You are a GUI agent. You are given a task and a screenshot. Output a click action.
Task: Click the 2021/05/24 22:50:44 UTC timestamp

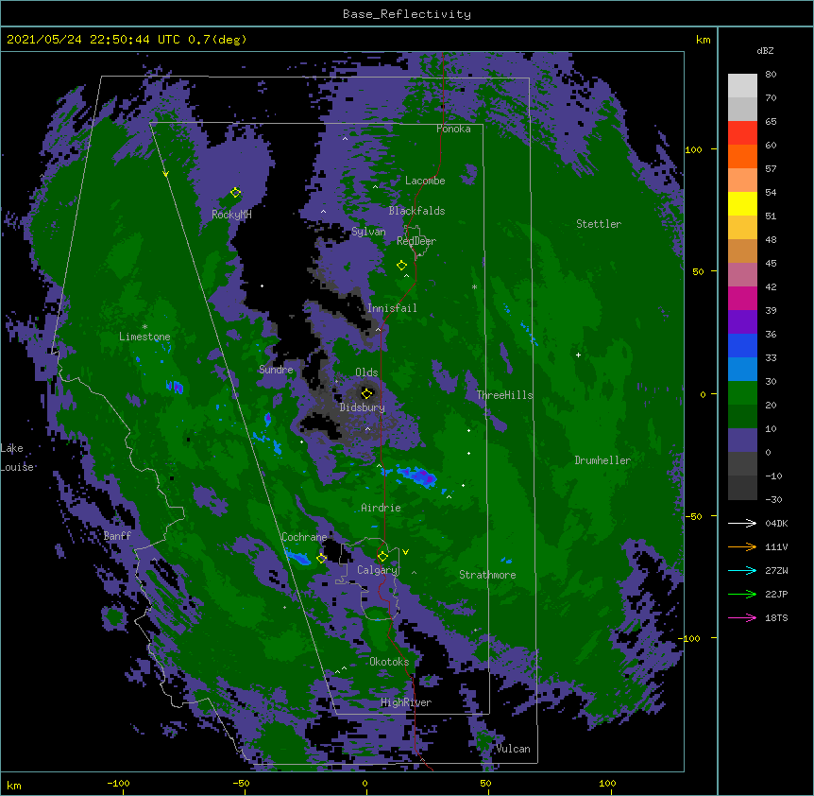[x=127, y=40]
